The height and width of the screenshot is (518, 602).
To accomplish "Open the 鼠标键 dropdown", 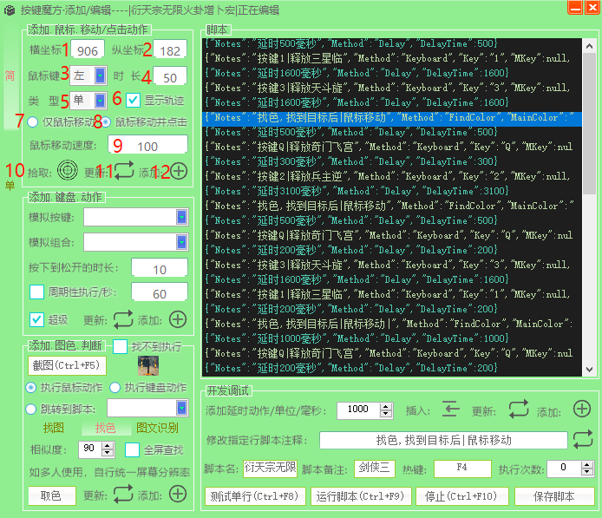I will (101, 75).
